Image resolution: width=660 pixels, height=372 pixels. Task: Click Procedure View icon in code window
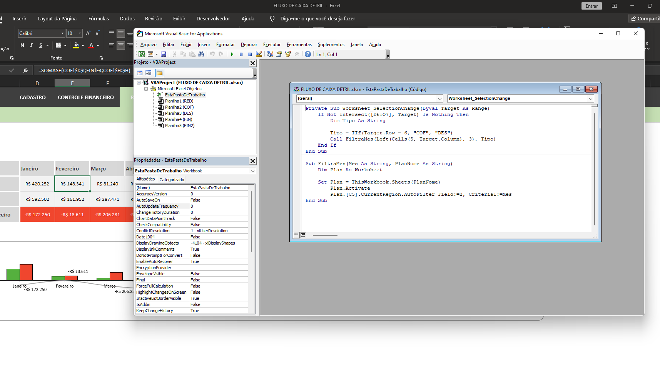pos(296,235)
